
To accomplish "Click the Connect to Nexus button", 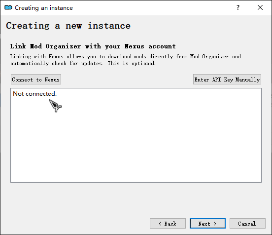I will click(36, 79).
